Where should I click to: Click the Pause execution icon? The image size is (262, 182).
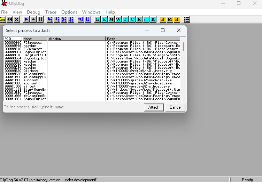pos(40,19)
